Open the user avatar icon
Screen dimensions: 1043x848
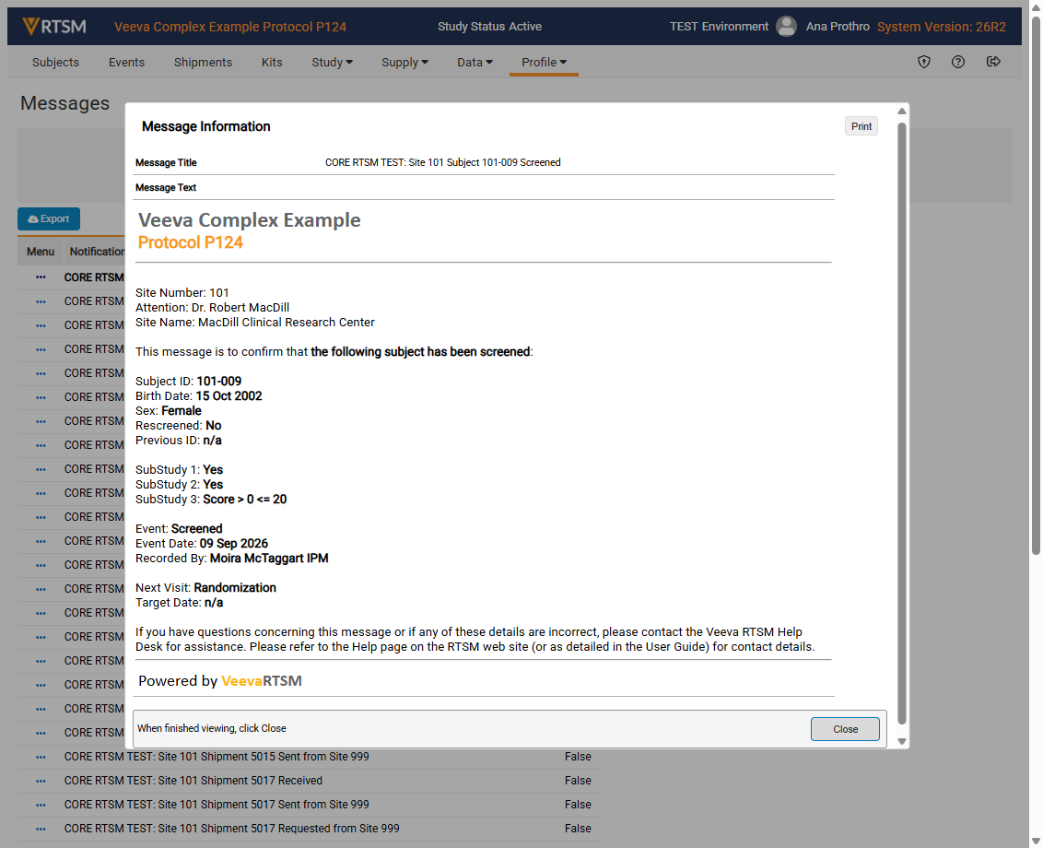[x=786, y=27]
